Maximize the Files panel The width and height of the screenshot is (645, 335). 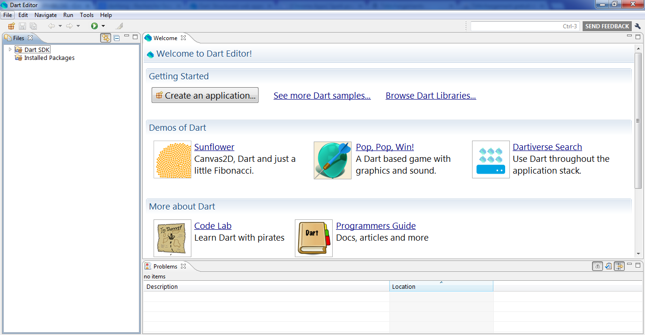pyautogui.click(x=135, y=36)
